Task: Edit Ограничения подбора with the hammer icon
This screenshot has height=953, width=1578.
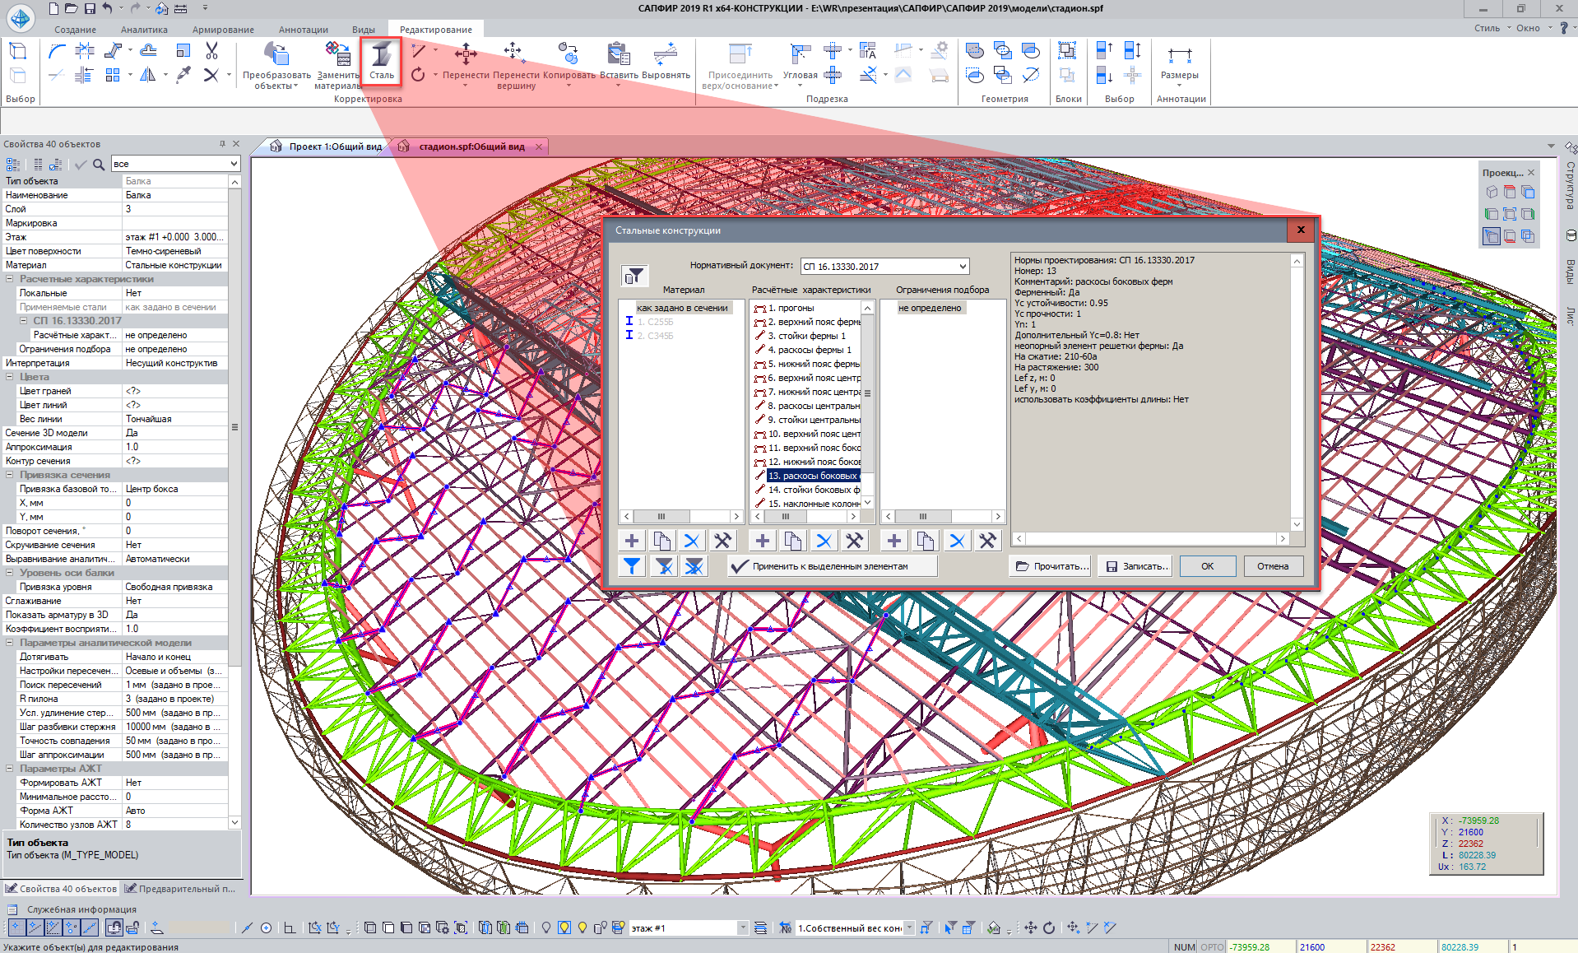Action: coord(987,541)
